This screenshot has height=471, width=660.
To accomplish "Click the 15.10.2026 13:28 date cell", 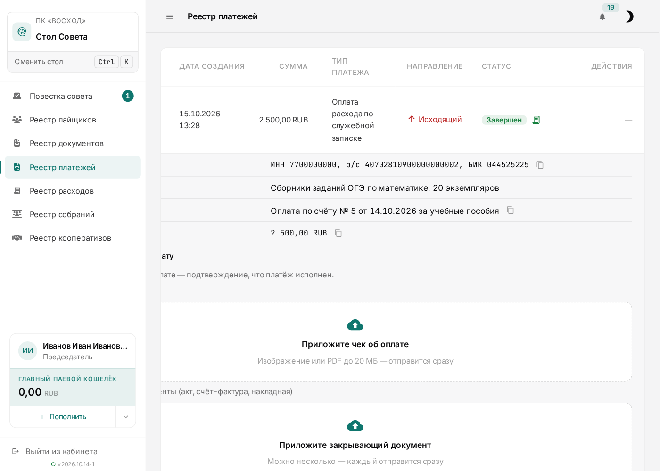I will (x=199, y=120).
